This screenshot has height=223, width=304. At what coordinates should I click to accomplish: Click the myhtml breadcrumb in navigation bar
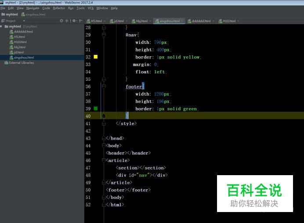pos(11,14)
